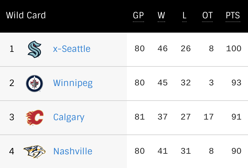The height and width of the screenshot is (168, 248).
Task: Select Calgary's 81 games played value
Action: tap(139, 117)
